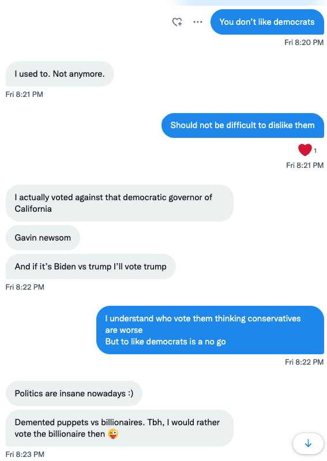Viewport: 327px width, 461px height.
Task: Add a reaction with the heart-plus icon
Action: click(177, 22)
